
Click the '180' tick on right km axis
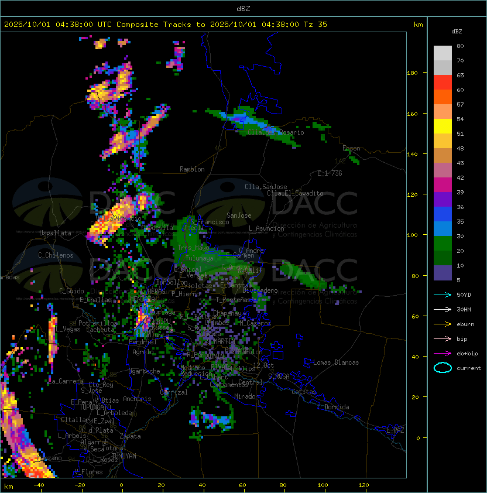pyautogui.click(x=412, y=73)
